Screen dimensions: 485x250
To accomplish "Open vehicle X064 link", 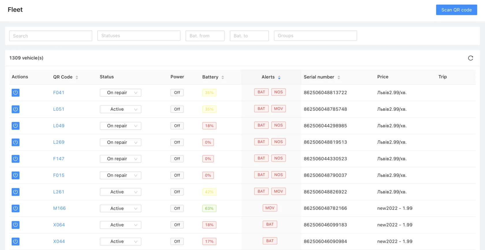I will click(x=59, y=225).
